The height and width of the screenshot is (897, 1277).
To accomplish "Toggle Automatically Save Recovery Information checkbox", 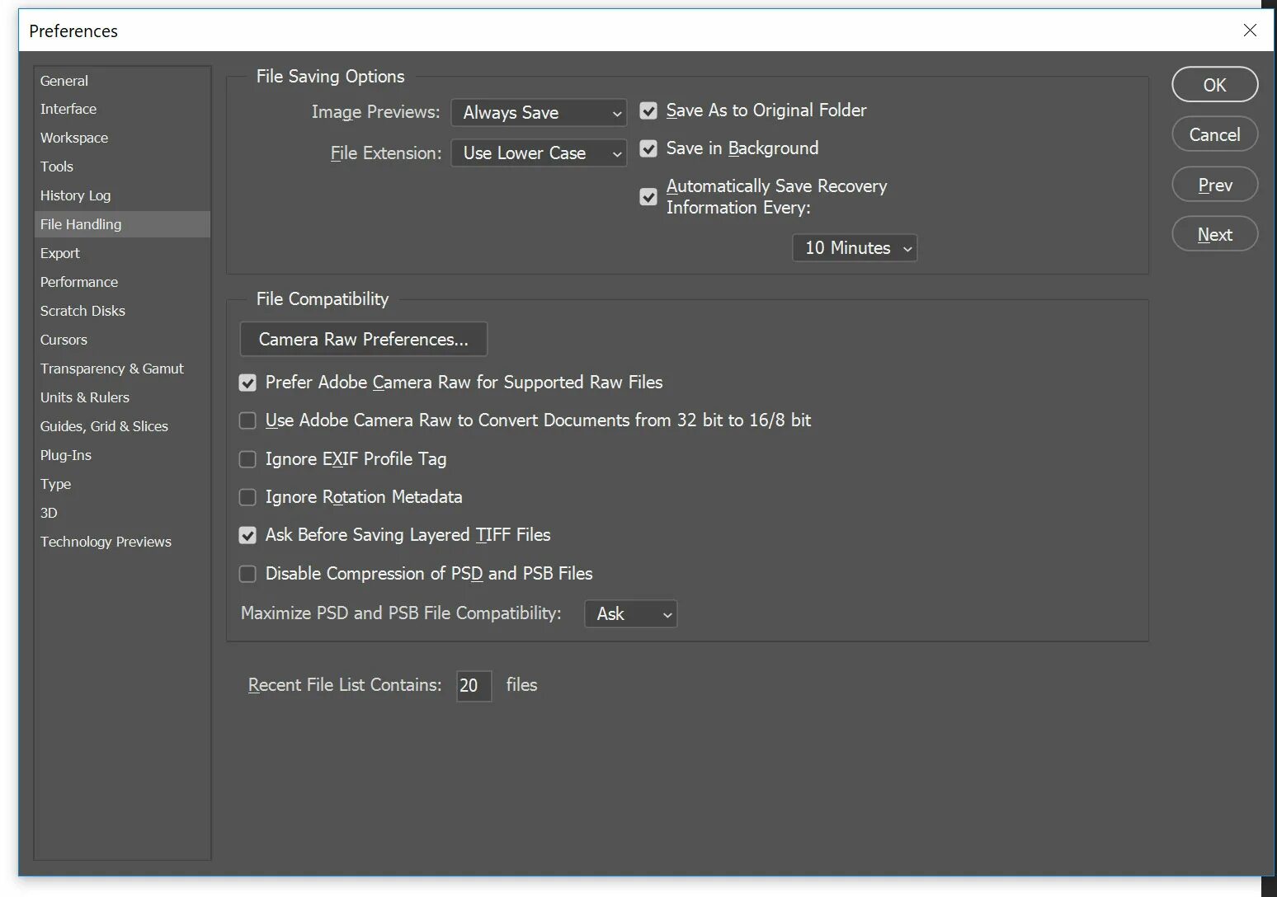I will click(x=648, y=196).
